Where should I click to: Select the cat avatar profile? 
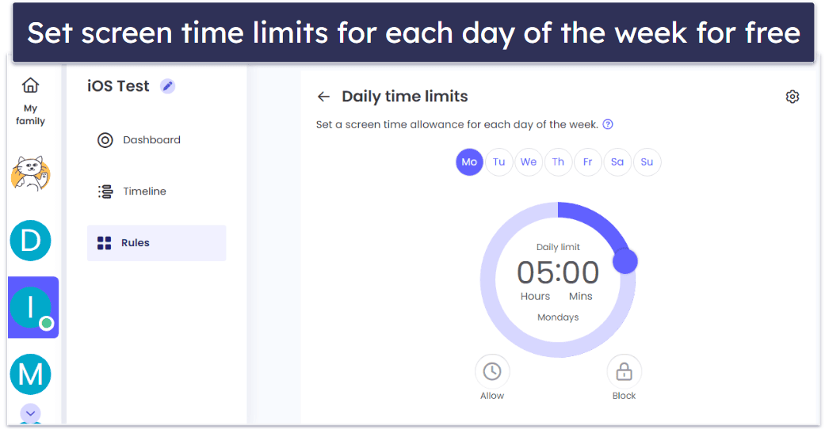[x=30, y=173]
